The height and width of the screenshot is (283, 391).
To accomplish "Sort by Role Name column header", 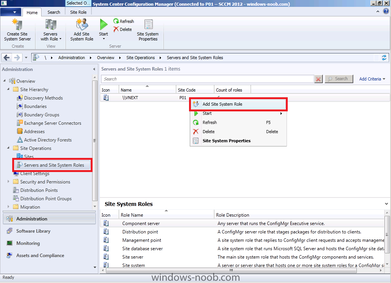I will pyautogui.click(x=166, y=215).
